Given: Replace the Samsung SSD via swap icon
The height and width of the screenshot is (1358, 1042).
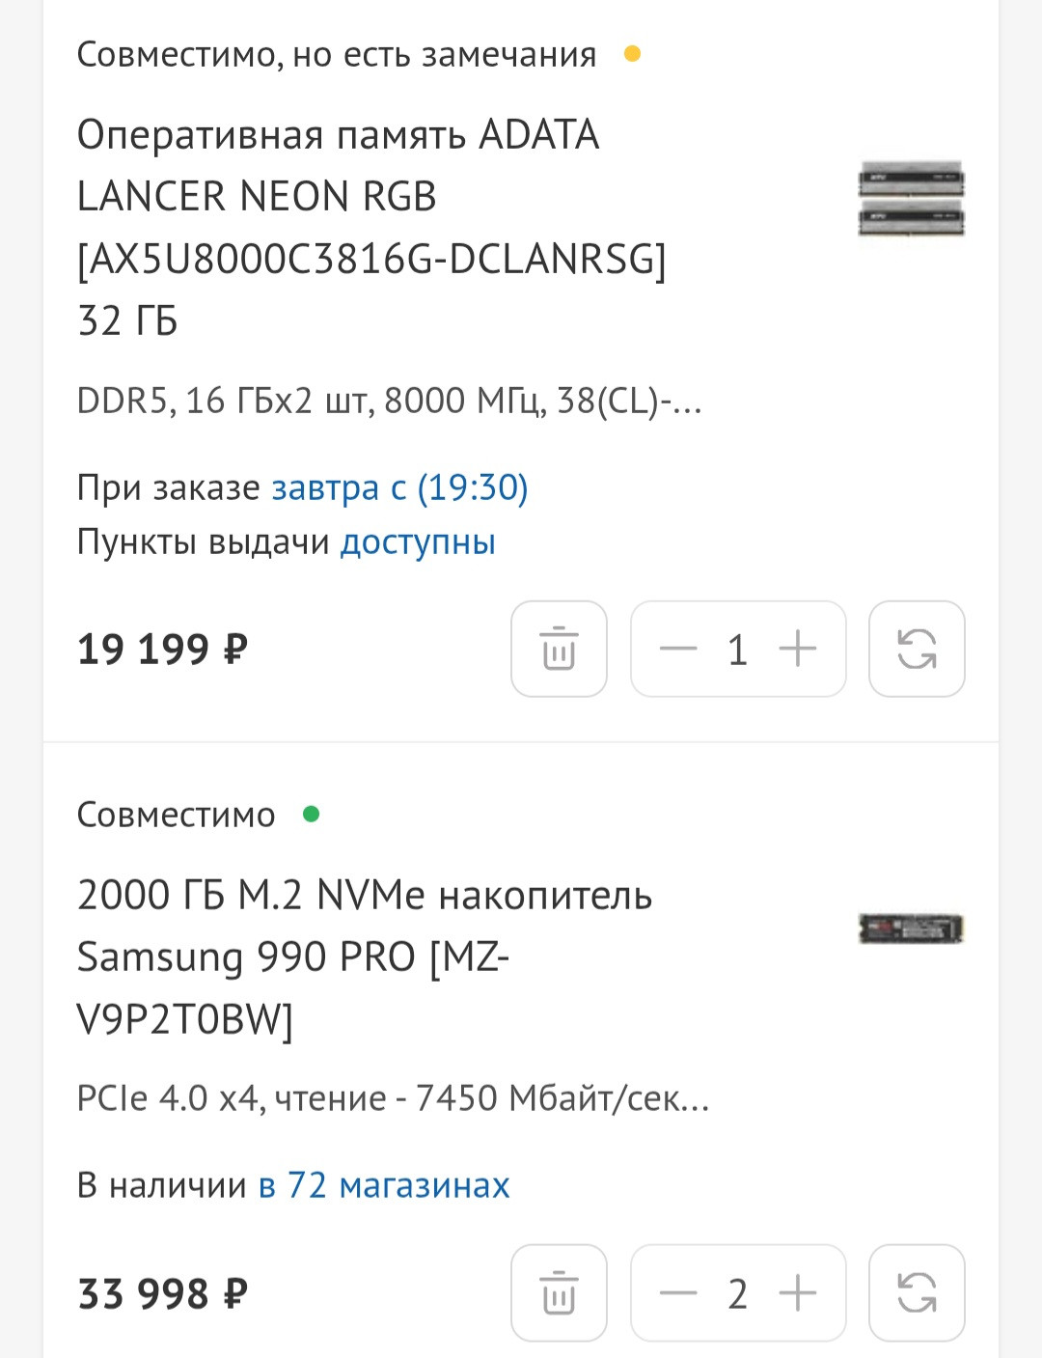Looking at the screenshot, I should coord(917,1293).
